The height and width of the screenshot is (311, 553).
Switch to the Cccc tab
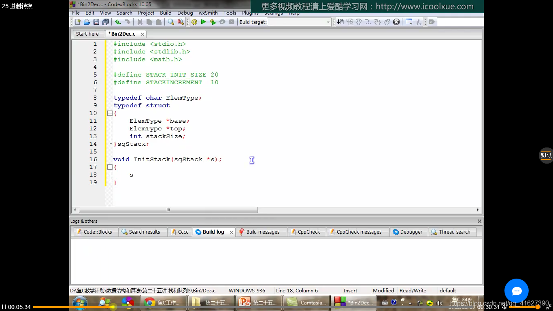(179, 232)
